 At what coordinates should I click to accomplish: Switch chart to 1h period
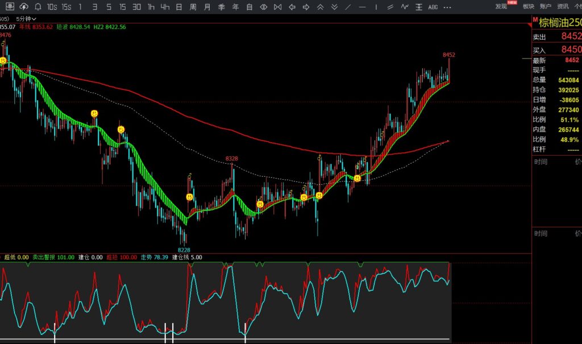[x=151, y=7]
